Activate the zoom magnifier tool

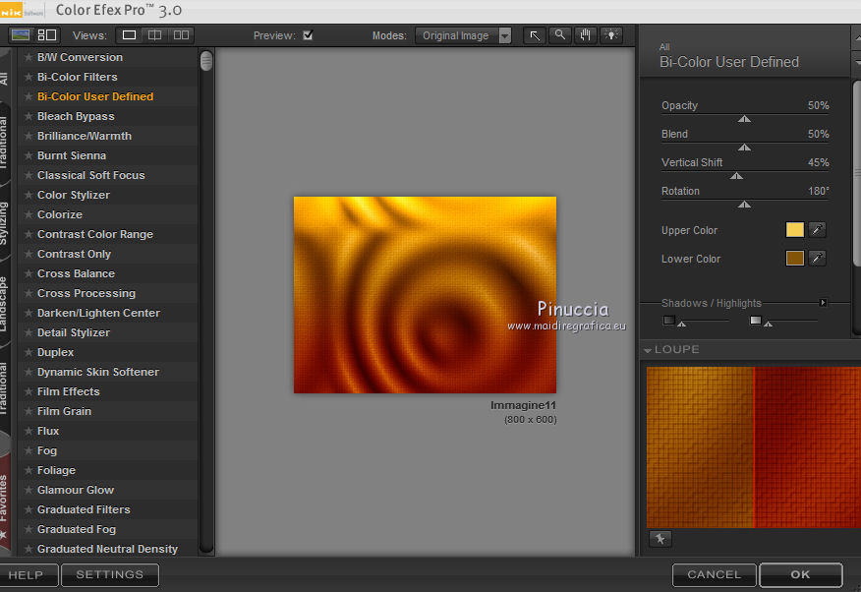560,35
